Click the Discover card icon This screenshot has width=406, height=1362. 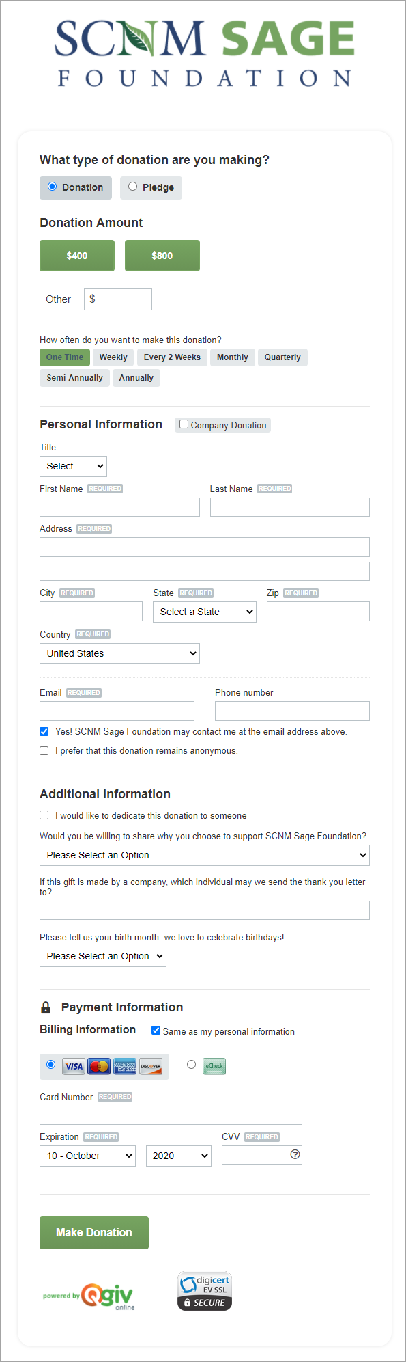tap(151, 1066)
